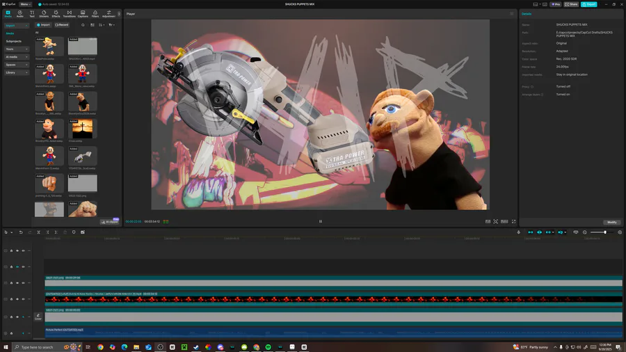Screen dimensions: 626x352
Task: Enter fullscreen preview in Player
Action: click(514, 221)
